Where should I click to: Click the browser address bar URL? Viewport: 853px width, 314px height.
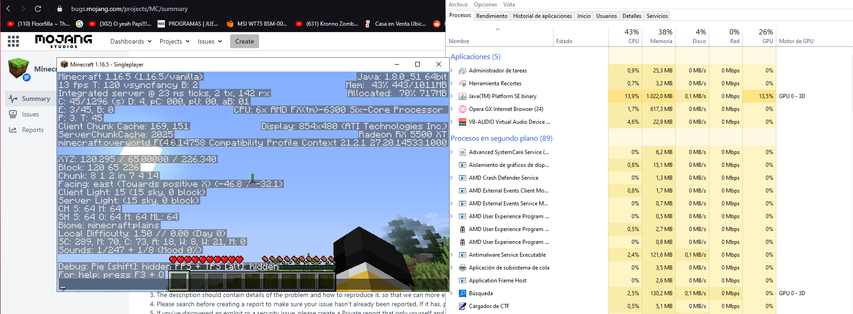tap(130, 9)
